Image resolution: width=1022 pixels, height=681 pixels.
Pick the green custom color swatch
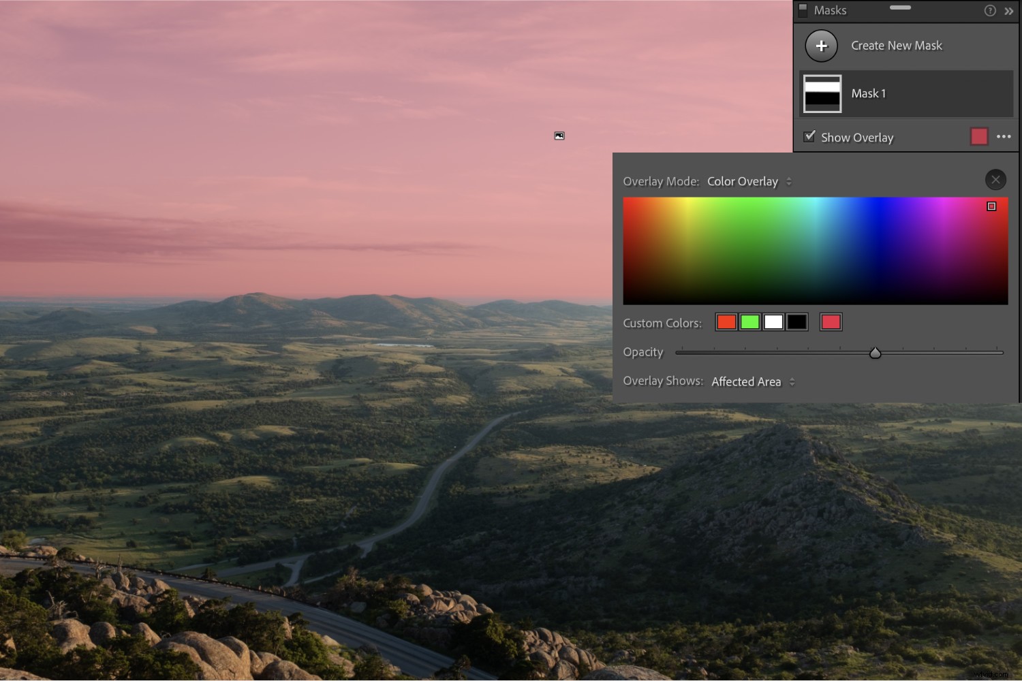coord(749,321)
